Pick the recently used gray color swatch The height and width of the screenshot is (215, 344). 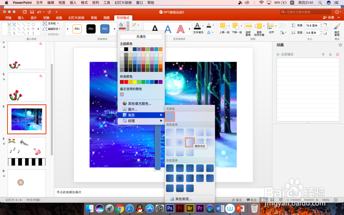coord(122,94)
